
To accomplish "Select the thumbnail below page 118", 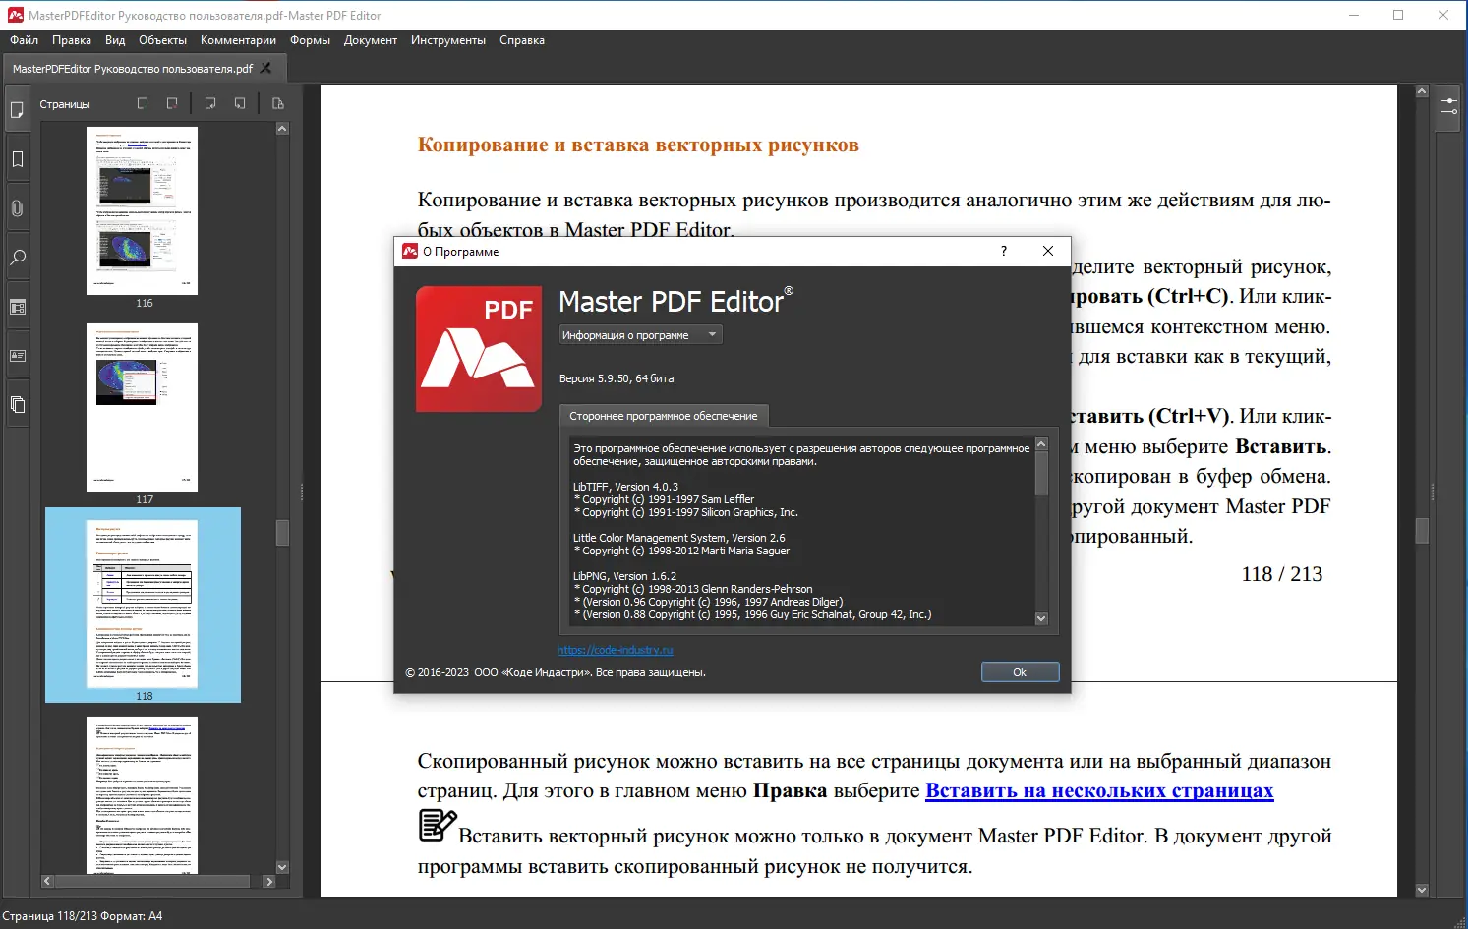I will [x=143, y=794].
